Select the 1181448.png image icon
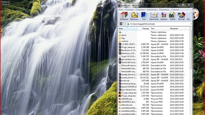The image size is (205, 115). point(119,99)
